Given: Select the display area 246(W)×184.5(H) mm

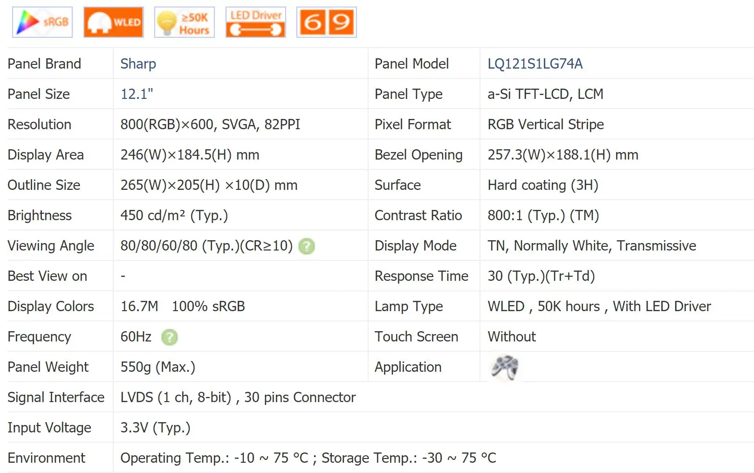Looking at the screenshot, I should coord(190,155).
